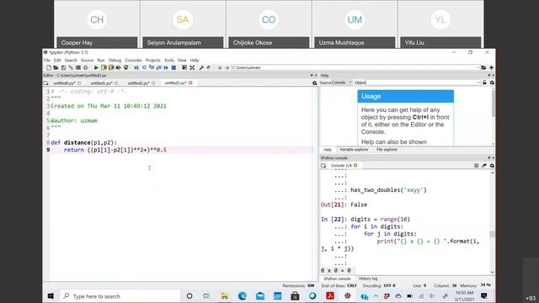The width and height of the screenshot is (539, 303).
Task: Click Remove all variables eraser icon
Action: tap(484, 166)
